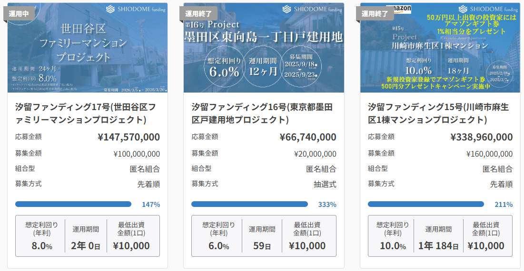Click the ¥147,570,000 application amount

(129, 137)
